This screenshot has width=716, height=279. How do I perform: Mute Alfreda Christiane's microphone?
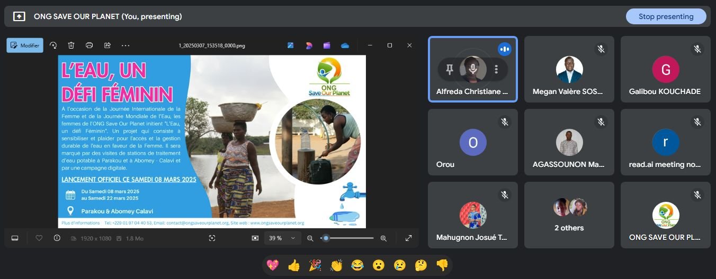coord(473,69)
